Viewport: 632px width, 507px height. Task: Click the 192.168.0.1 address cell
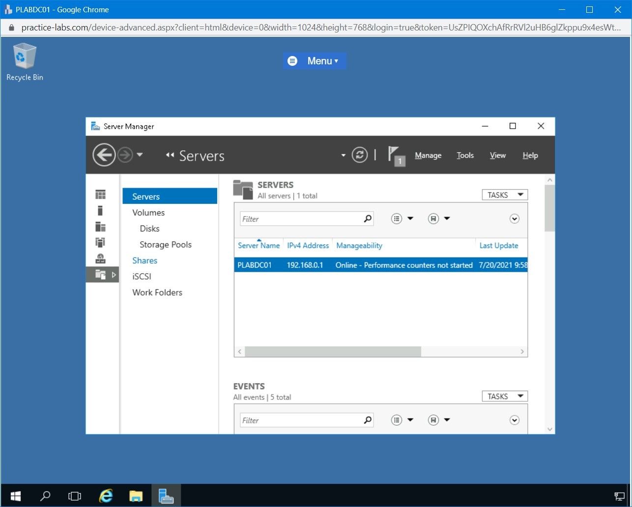(305, 265)
